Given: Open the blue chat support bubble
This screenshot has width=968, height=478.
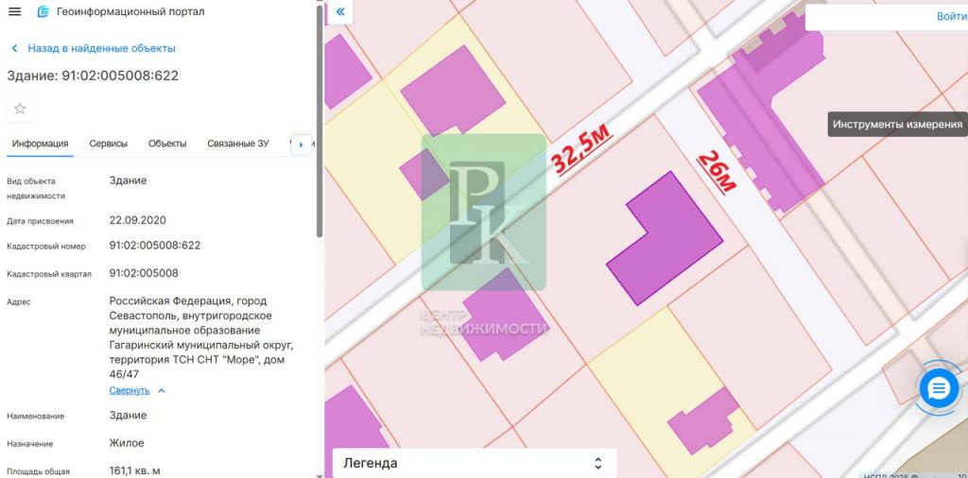Looking at the screenshot, I should 939,388.
